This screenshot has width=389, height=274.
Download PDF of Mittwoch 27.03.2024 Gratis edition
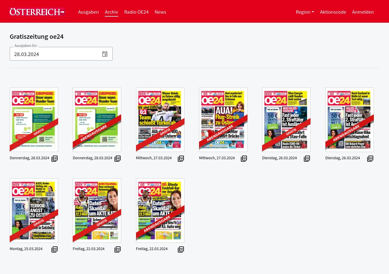tap(181, 158)
